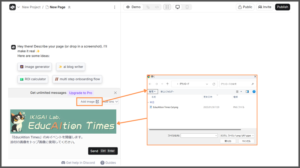Click the search magnifier icon
The height and width of the screenshot is (168, 300).
pos(252,84)
